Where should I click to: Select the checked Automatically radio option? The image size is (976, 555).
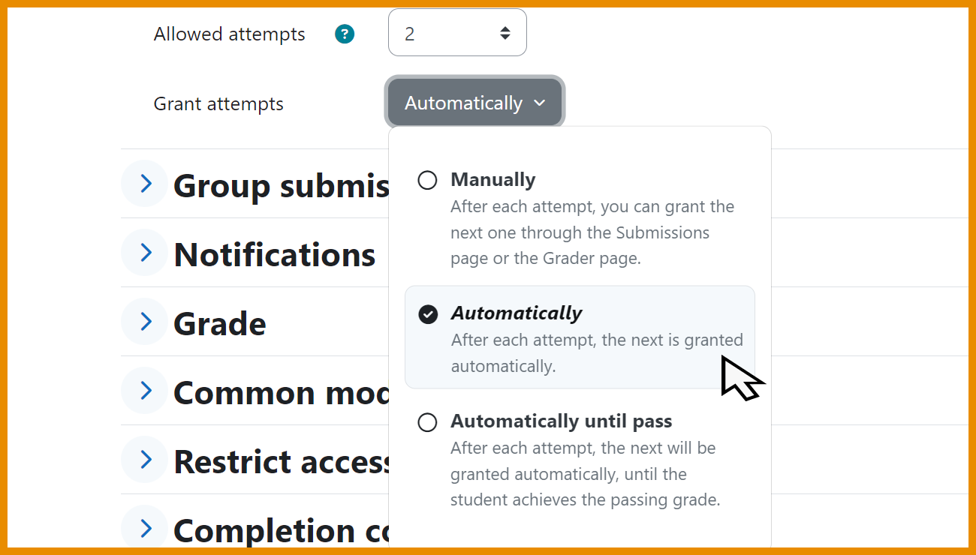tap(428, 313)
